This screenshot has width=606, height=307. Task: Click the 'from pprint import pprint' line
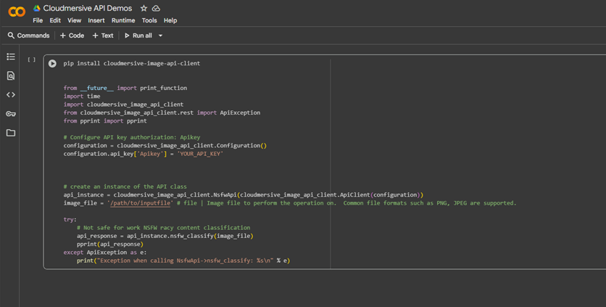point(105,120)
